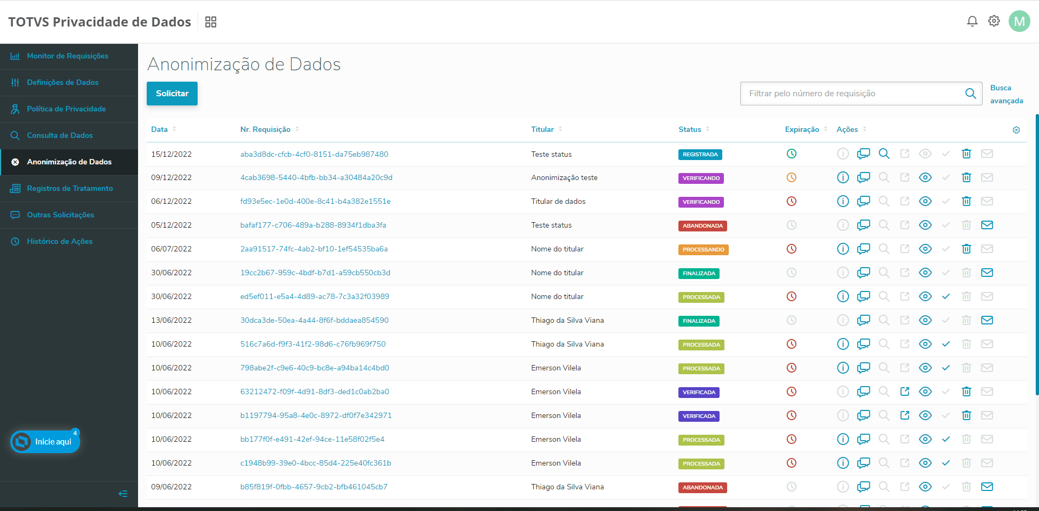Open Busca avançada link
This screenshot has width=1039, height=511.
1007,94
